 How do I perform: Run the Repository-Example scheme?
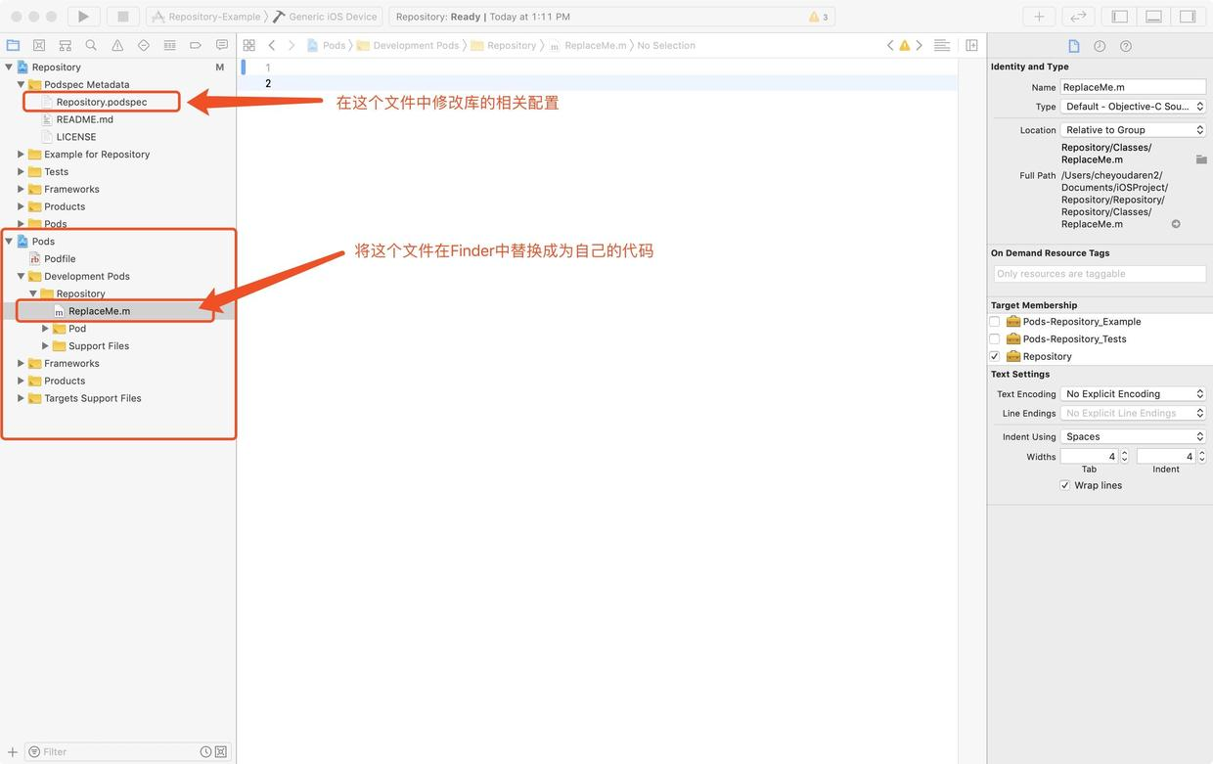click(82, 16)
